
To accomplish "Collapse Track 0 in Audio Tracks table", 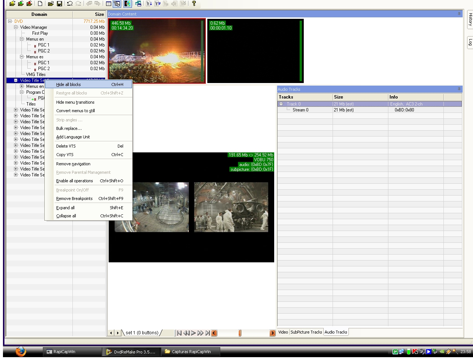I will [x=281, y=104].
